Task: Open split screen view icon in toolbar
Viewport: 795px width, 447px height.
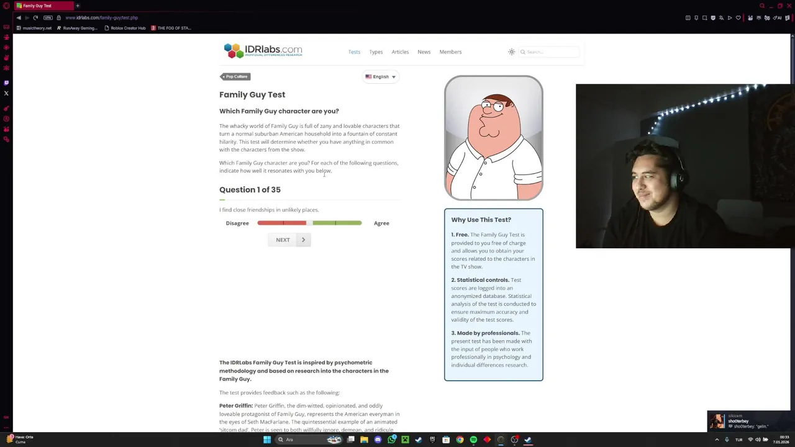Action: click(x=688, y=18)
